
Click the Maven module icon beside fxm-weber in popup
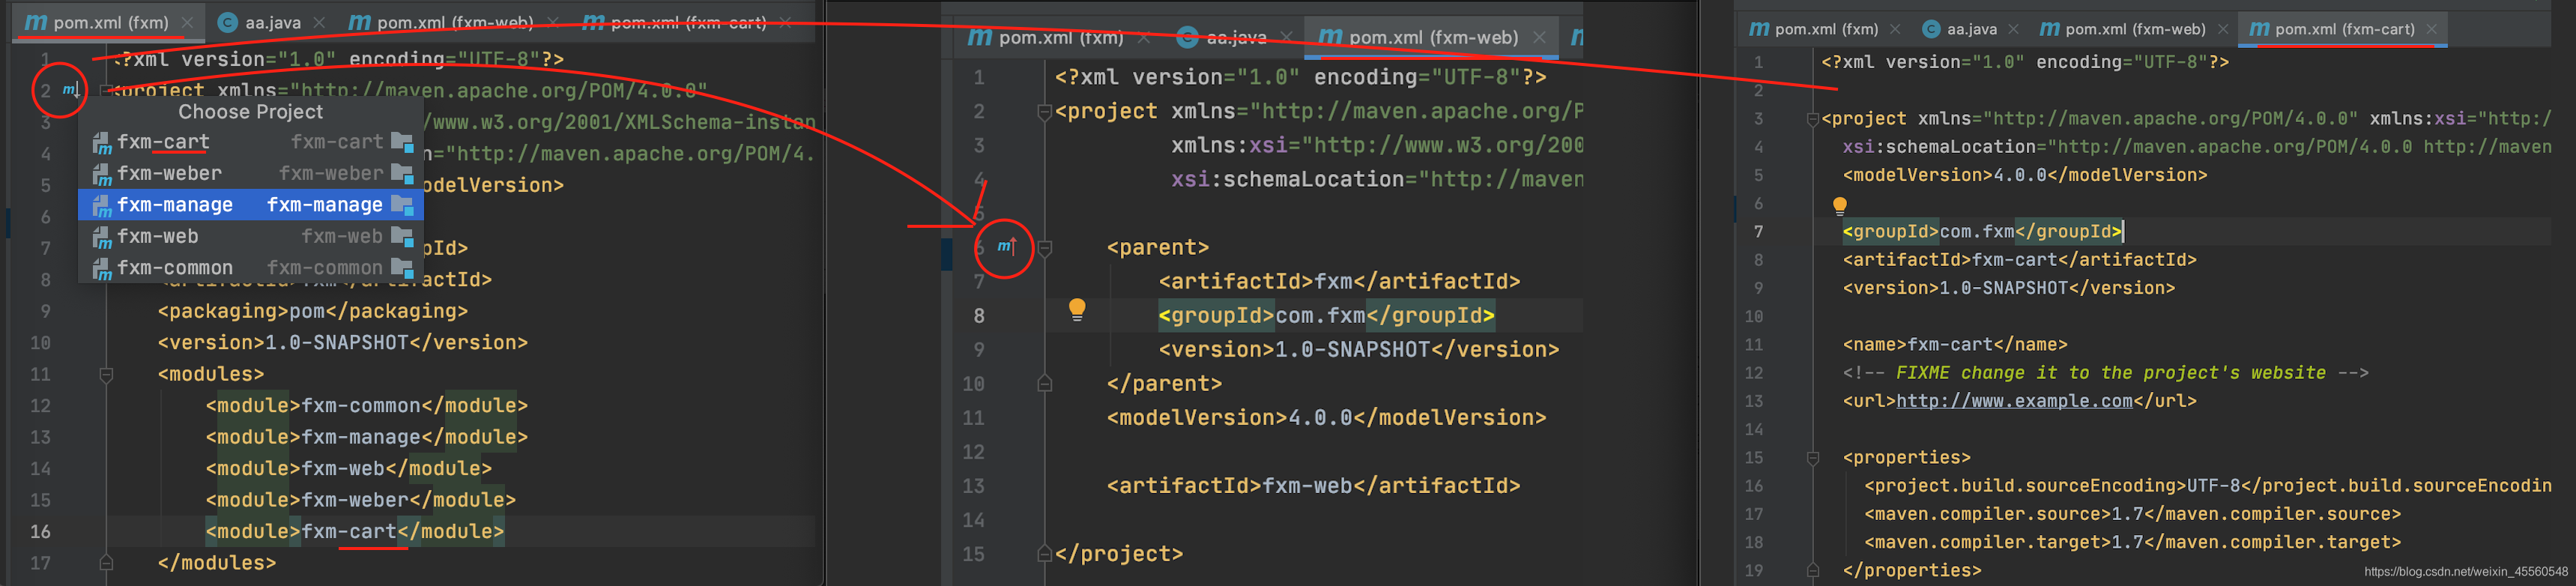point(102,175)
